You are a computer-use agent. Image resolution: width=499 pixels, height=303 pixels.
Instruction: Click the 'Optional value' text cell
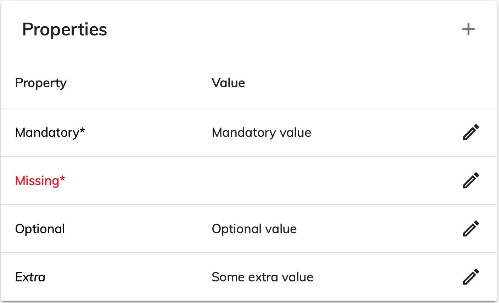pos(254,229)
